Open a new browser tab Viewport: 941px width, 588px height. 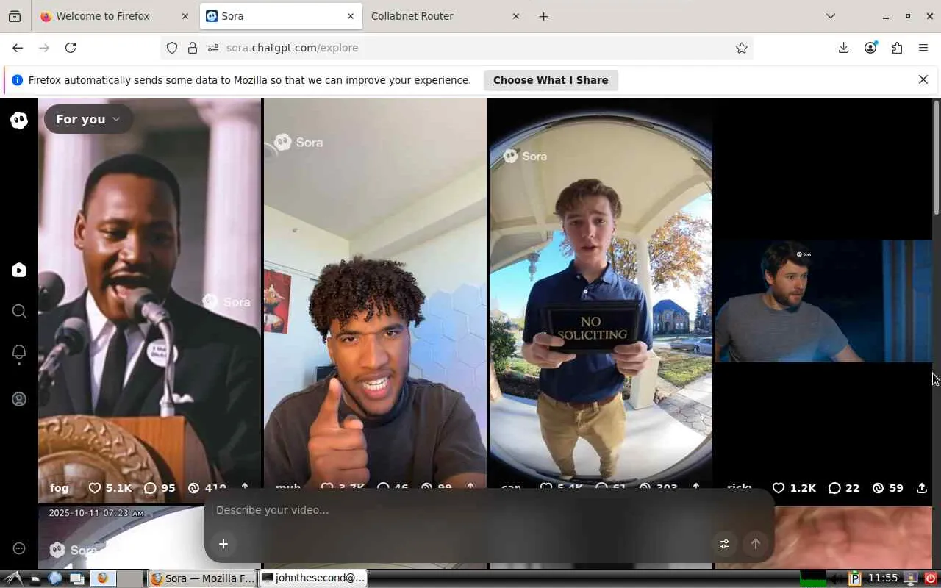pyautogui.click(x=544, y=16)
